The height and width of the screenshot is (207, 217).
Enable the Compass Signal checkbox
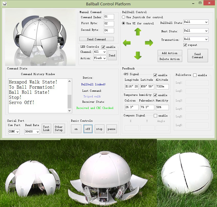click(155, 116)
